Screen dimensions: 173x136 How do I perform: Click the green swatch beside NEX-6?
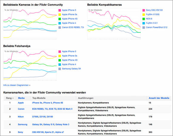pyautogui.click(x=144, y=19)
